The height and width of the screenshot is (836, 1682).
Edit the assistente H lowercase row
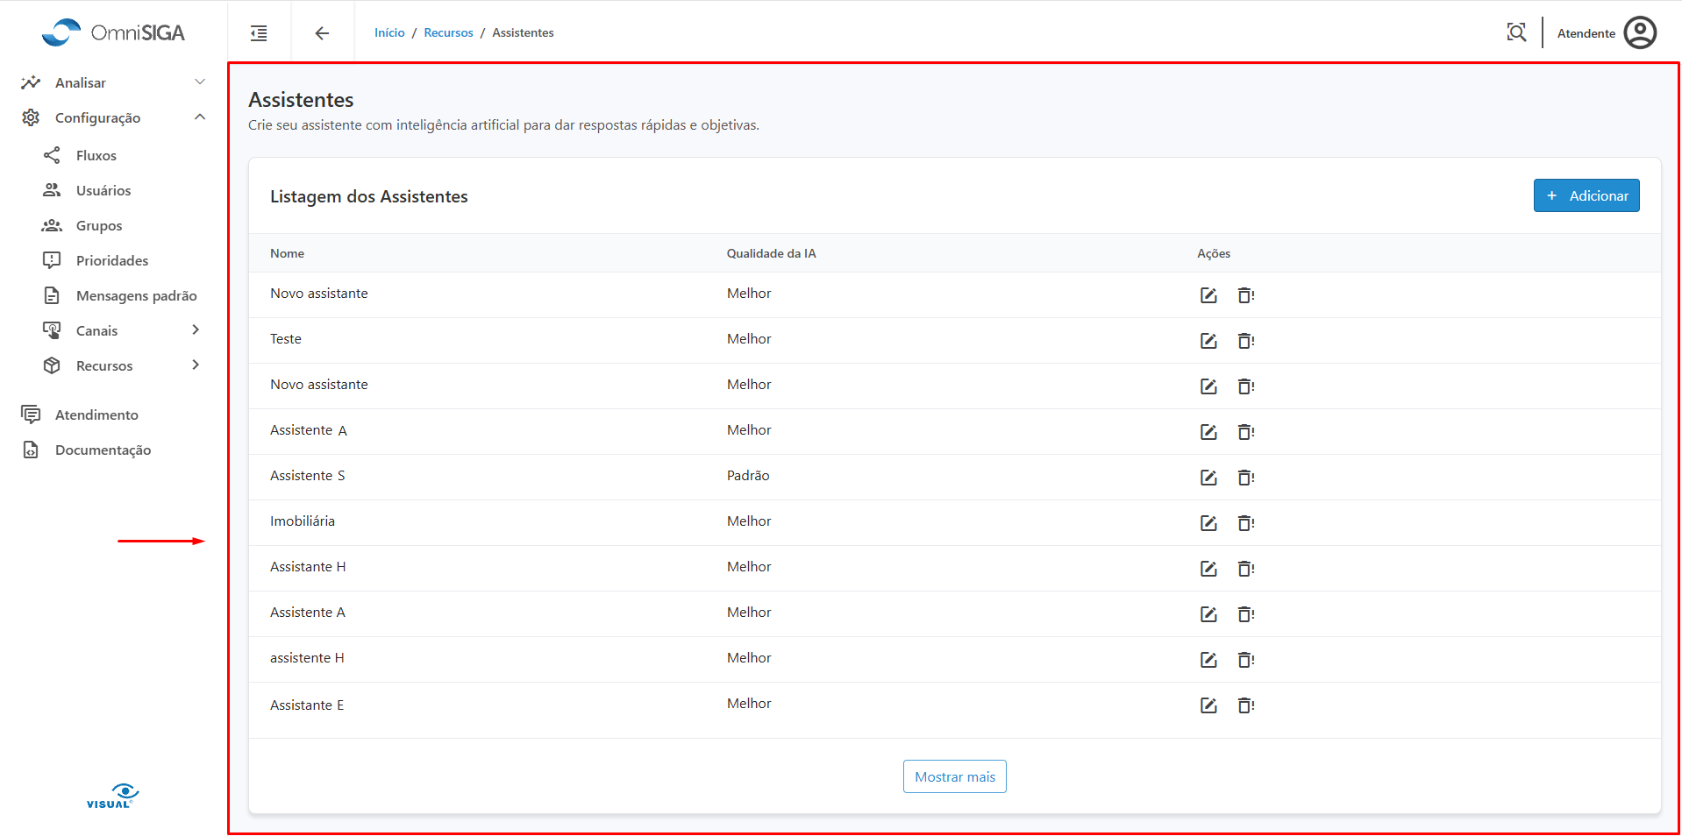[x=1208, y=660]
